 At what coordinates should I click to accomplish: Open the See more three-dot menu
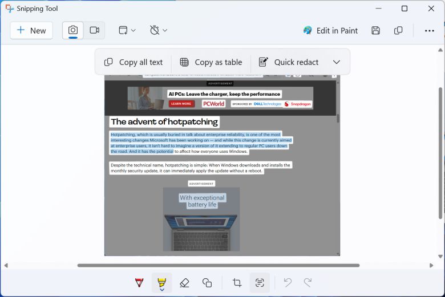(x=429, y=30)
